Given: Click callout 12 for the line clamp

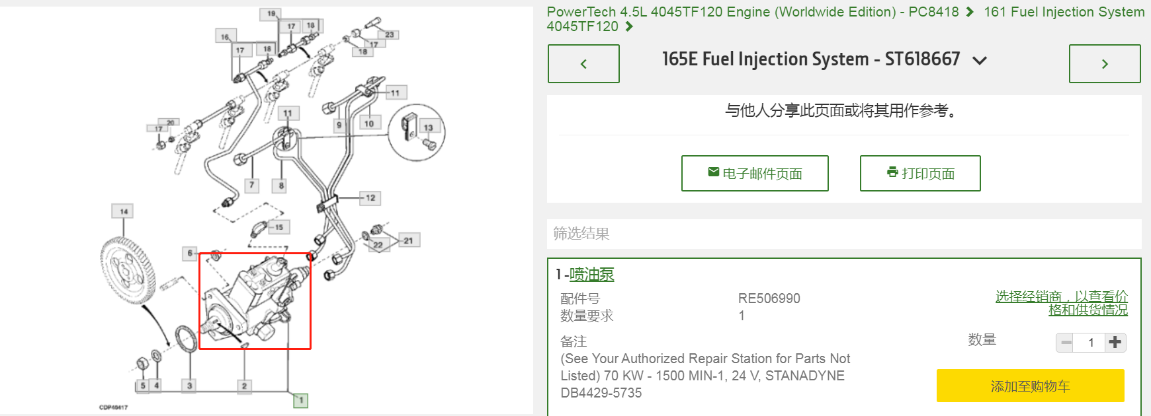Looking at the screenshot, I should coord(370,197).
